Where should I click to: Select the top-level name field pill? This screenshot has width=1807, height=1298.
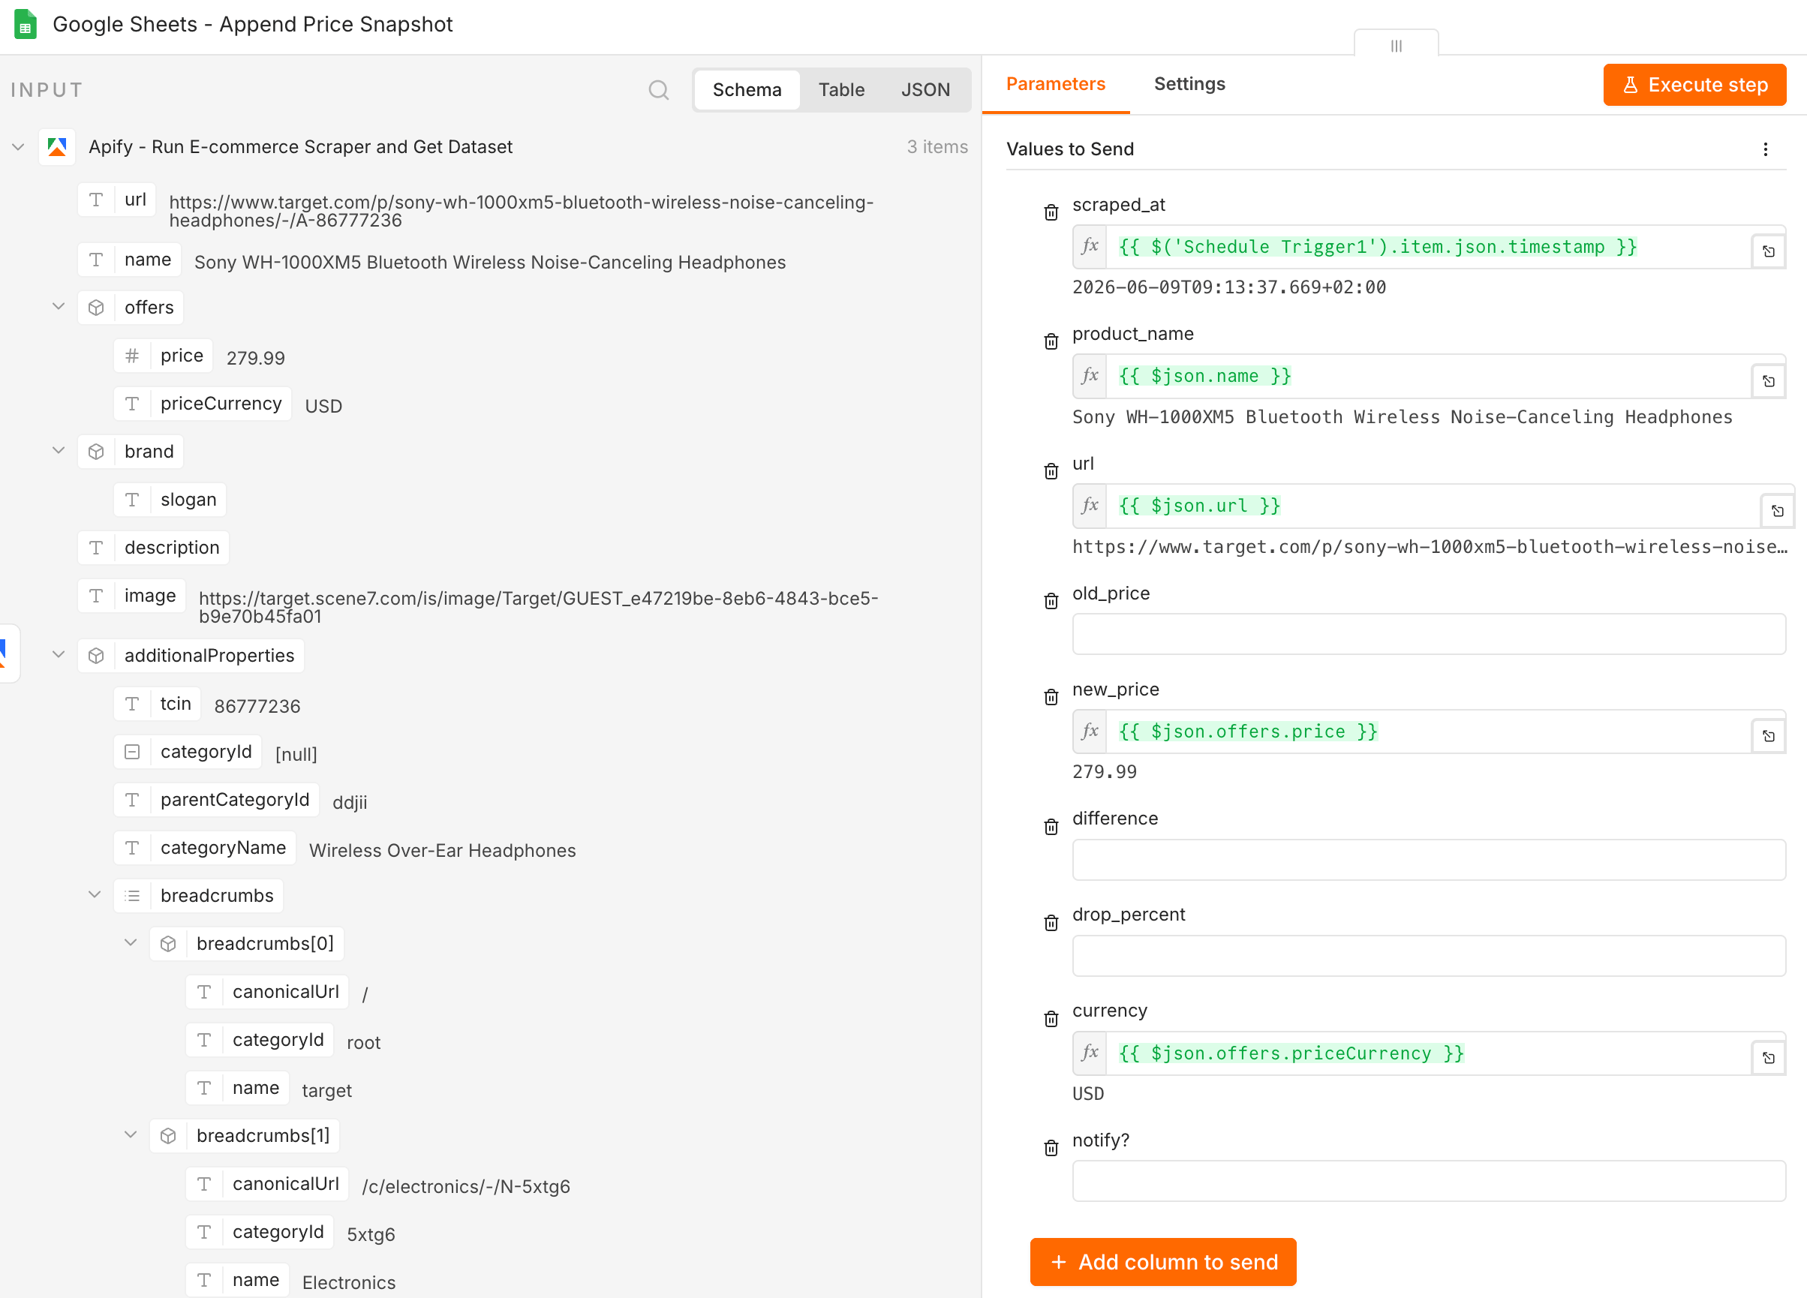(129, 260)
